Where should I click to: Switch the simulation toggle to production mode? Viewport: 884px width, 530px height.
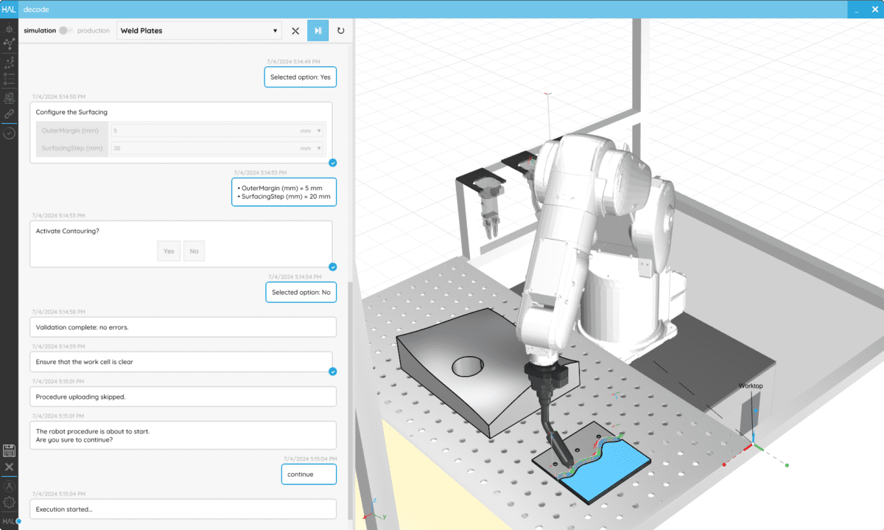65,31
